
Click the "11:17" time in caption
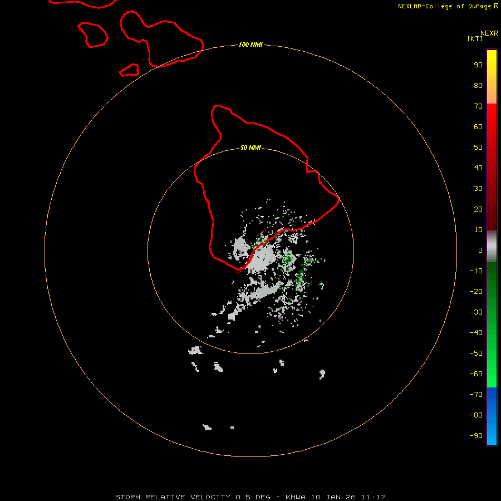tap(373, 497)
